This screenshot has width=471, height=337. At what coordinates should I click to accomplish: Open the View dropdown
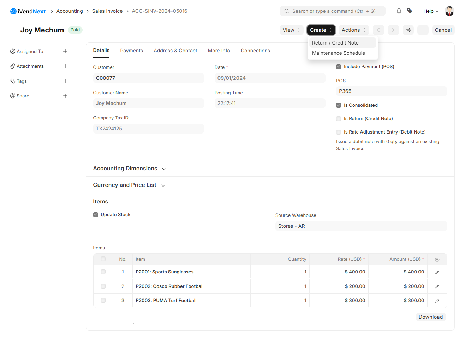pyautogui.click(x=291, y=30)
